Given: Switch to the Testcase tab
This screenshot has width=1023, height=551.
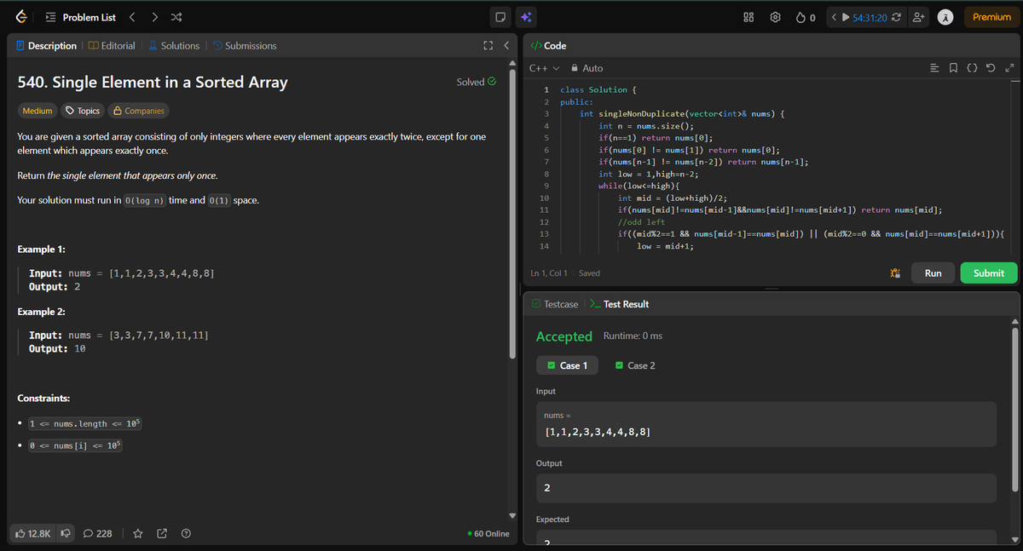Looking at the screenshot, I should tap(554, 304).
